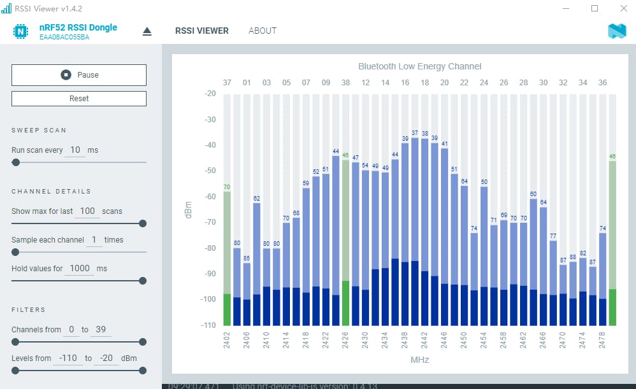
Task: Close the RSSI Viewer window
Action: (624, 8)
